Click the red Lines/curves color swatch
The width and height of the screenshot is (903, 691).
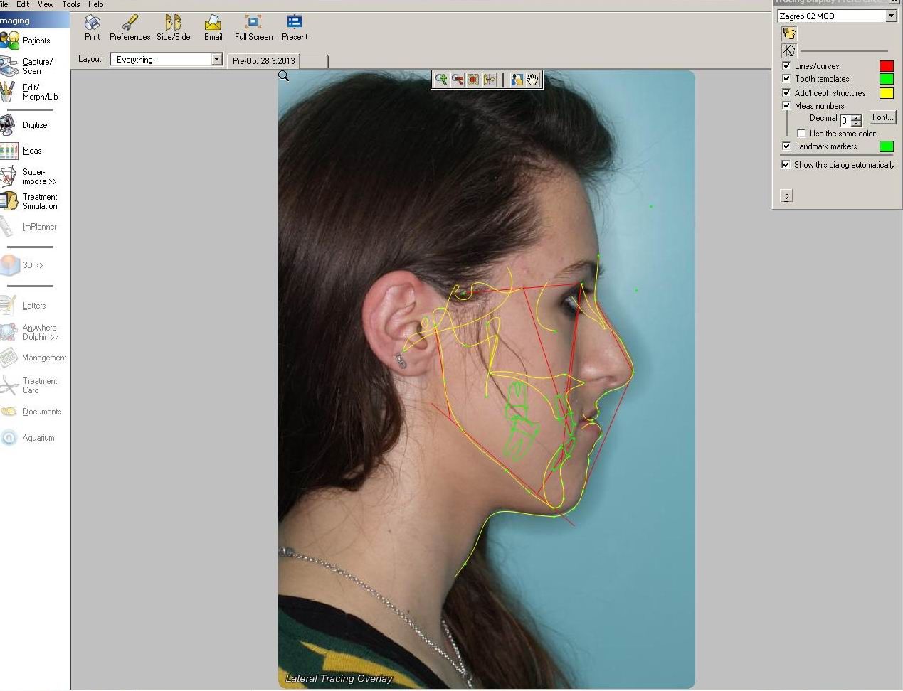(887, 66)
